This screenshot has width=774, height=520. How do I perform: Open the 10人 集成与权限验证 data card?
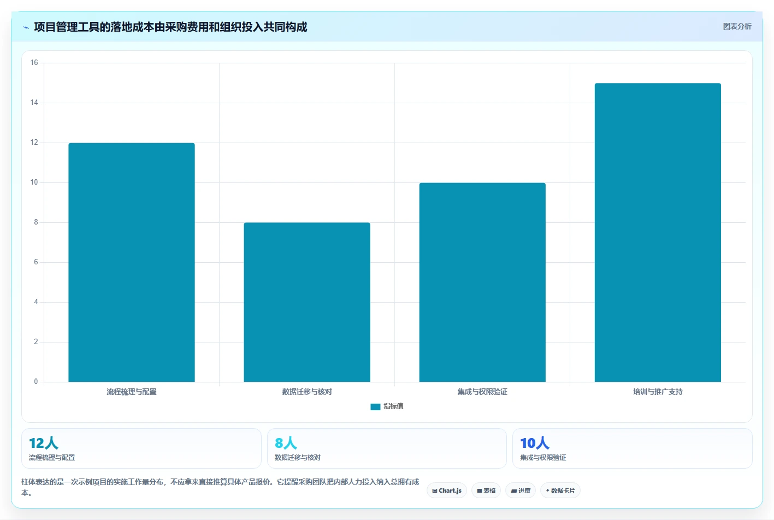pyautogui.click(x=632, y=448)
